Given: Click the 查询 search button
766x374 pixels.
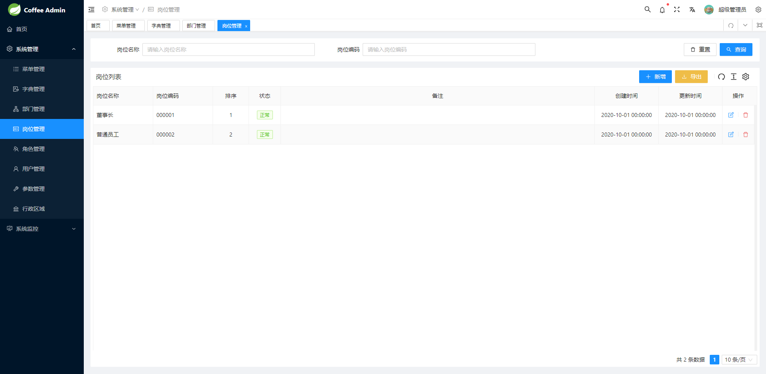Looking at the screenshot, I should [736, 49].
